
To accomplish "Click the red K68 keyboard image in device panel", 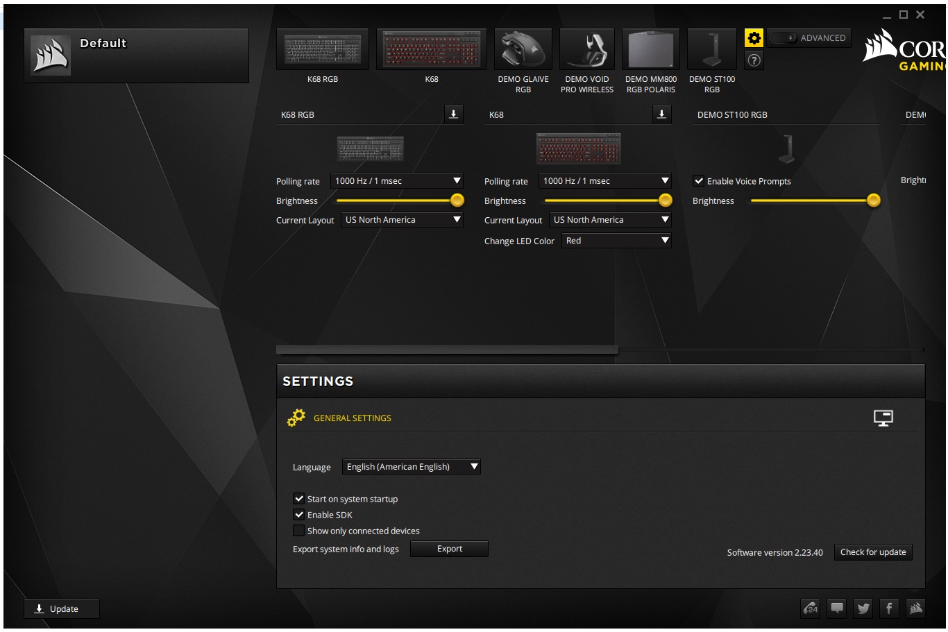I will (x=578, y=148).
